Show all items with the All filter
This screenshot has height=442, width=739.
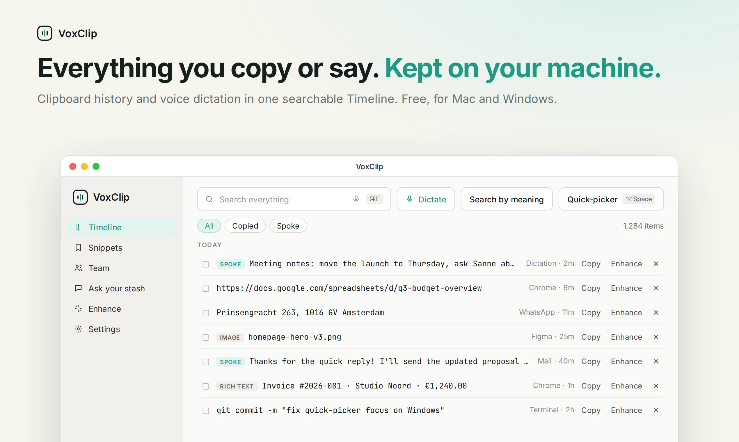point(209,226)
